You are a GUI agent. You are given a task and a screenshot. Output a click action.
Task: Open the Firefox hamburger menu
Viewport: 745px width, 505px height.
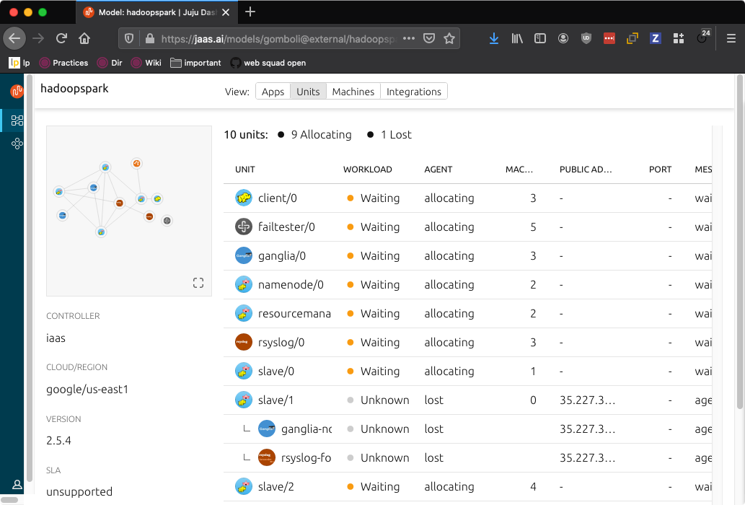pyautogui.click(x=731, y=38)
